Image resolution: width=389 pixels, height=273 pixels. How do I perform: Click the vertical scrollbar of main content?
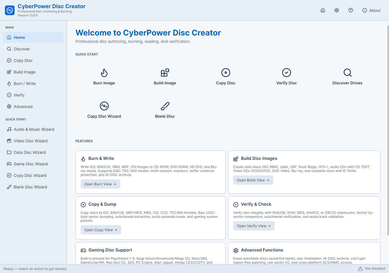[x=388, y=130]
